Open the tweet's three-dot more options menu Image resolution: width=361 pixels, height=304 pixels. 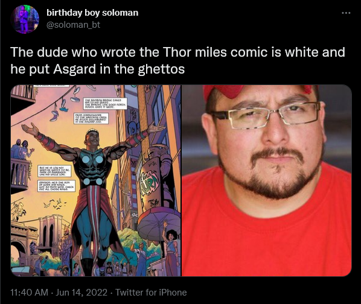click(x=346, y=13)
